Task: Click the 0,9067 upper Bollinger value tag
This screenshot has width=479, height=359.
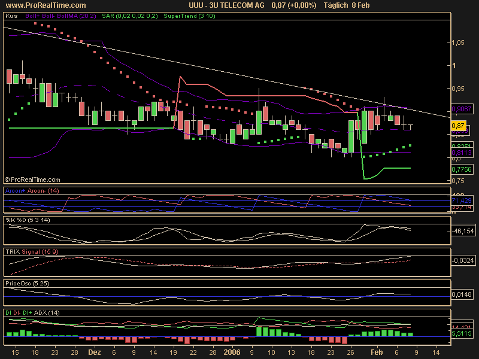Action: (462, 109)
